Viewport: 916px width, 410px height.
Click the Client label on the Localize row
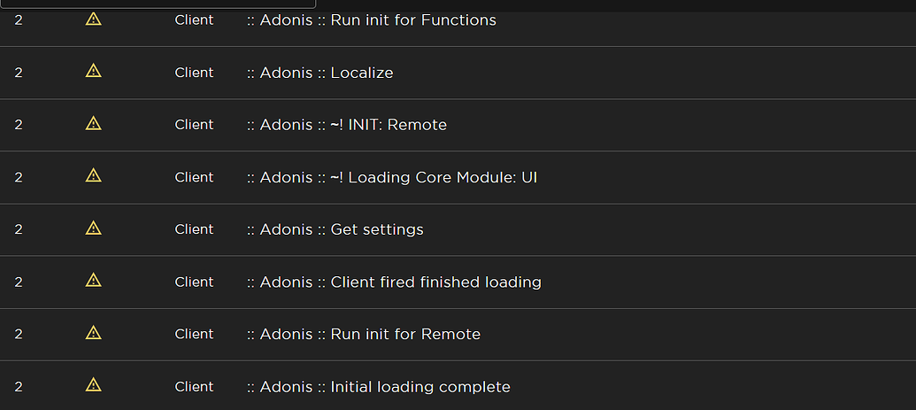point(194,73)
